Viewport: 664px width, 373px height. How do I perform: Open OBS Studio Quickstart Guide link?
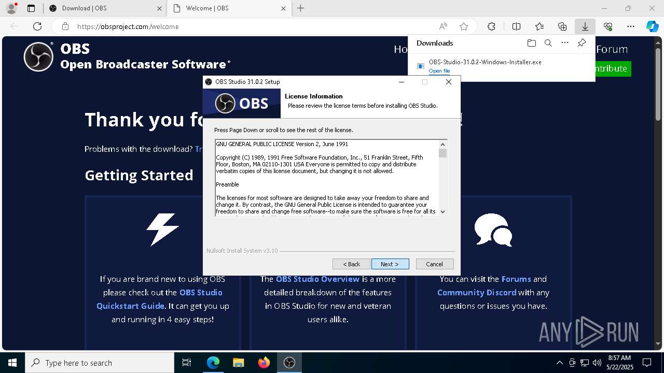(160, 299)
